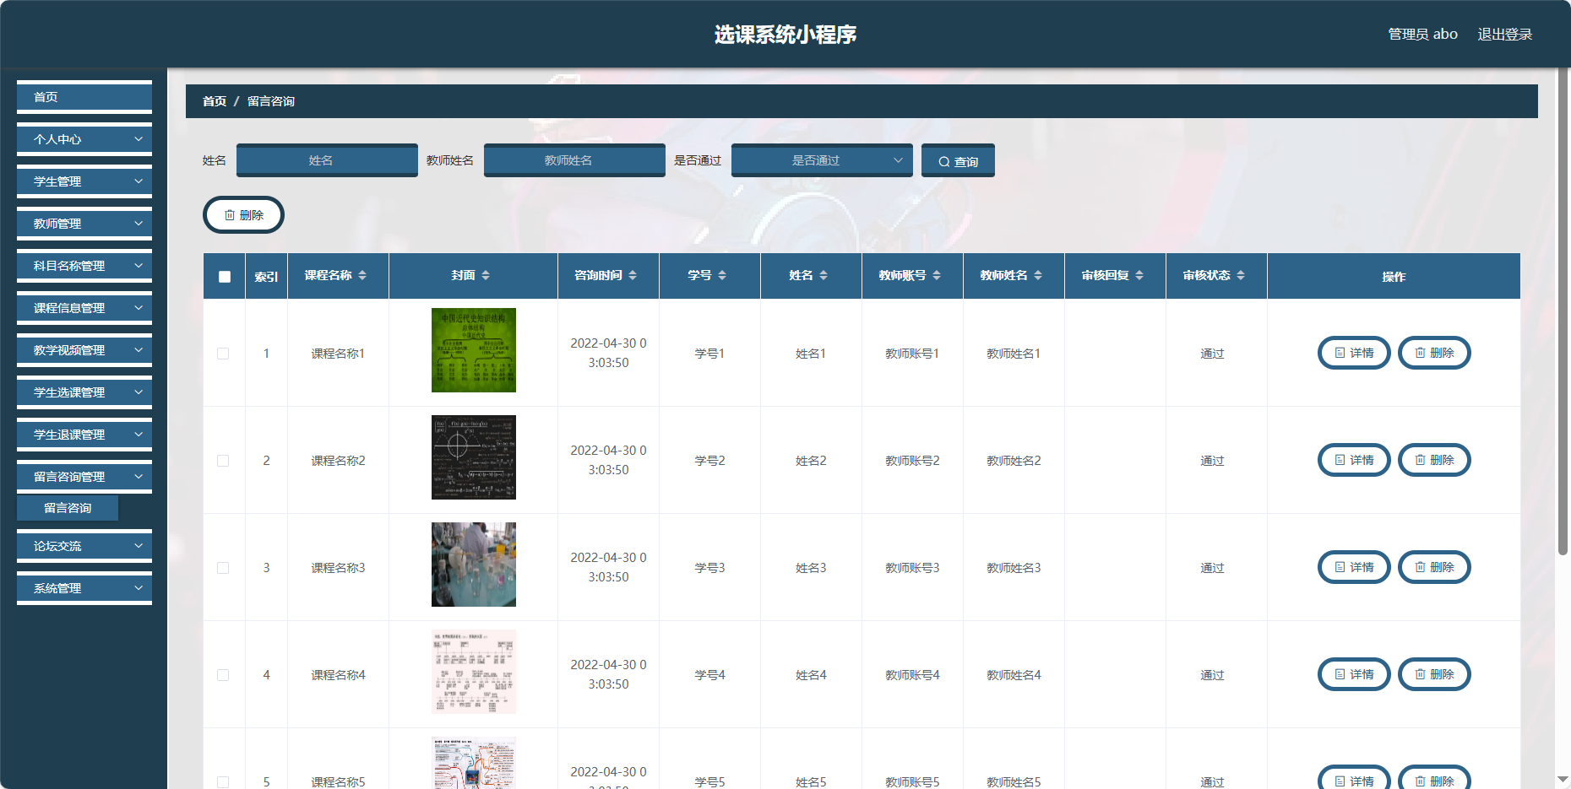Go to 首页 in the sidebar
Screen dimensions: 1571x789
pyautogui.click(x=84, y=97)
